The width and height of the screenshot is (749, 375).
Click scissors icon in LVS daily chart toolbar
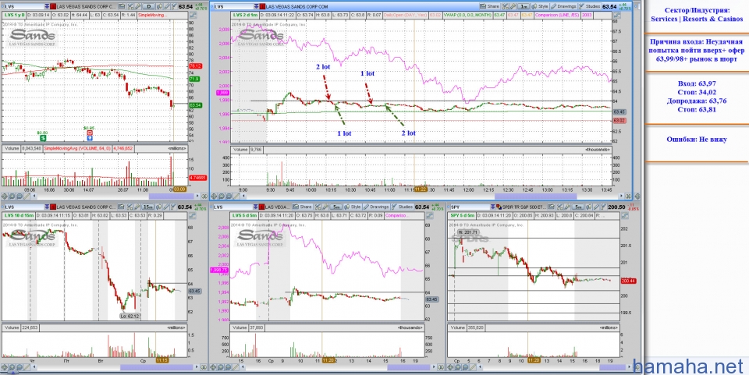pyautogui.click(x=130, y=6)
